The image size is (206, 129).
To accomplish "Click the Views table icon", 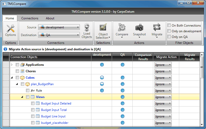I will point(32,97).
